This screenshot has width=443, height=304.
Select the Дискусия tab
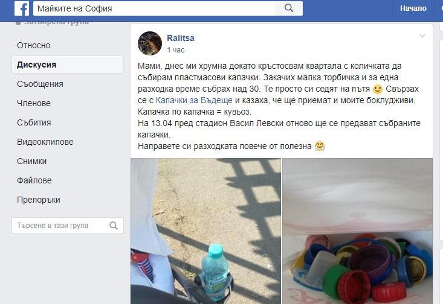coord(68,65)
